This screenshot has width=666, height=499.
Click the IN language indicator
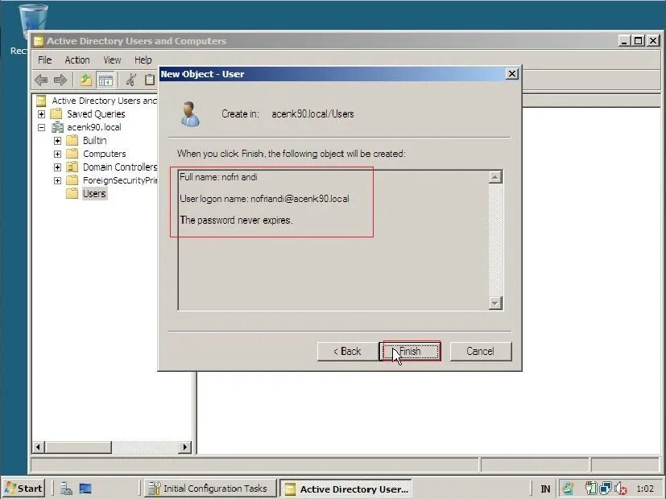tap(545, 489)
